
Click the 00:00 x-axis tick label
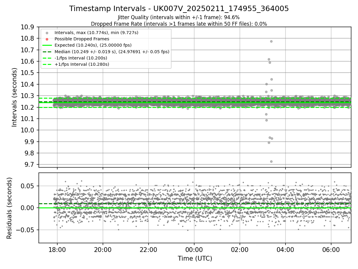[194, 249]
